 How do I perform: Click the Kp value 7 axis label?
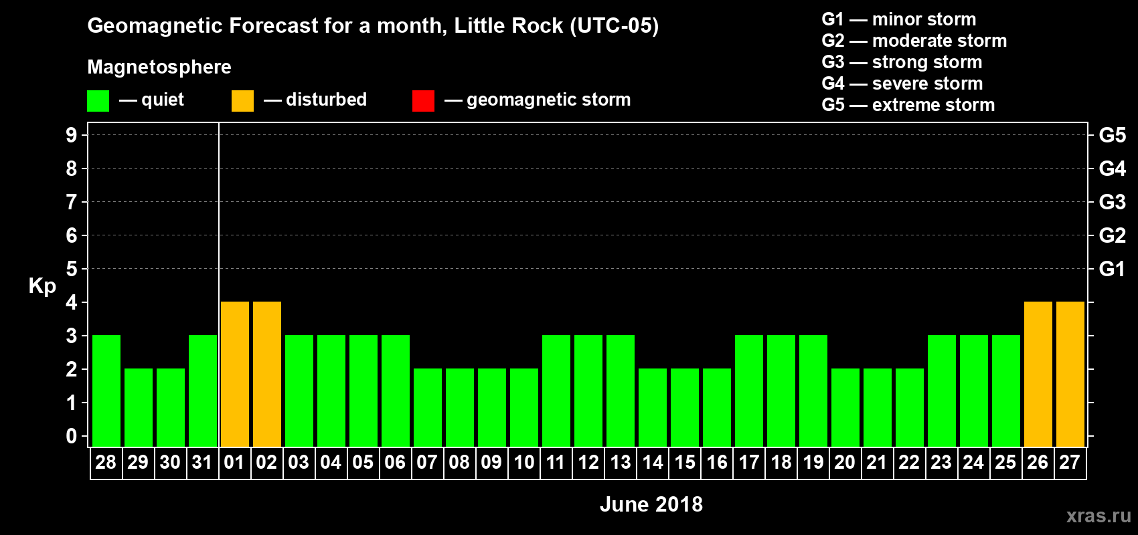[x=72, y=202]
